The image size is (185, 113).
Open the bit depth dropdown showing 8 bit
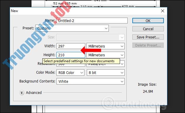pos(106,72)
